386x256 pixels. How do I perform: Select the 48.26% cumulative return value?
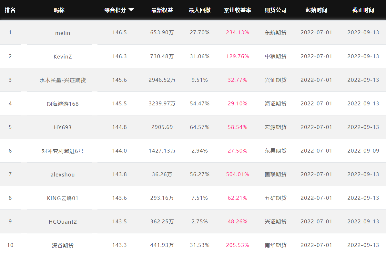(238, 221)
